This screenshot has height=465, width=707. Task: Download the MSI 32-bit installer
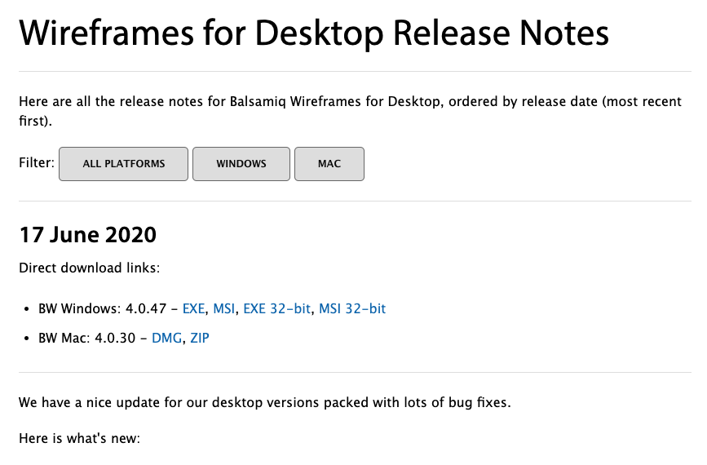pos(352,308)
